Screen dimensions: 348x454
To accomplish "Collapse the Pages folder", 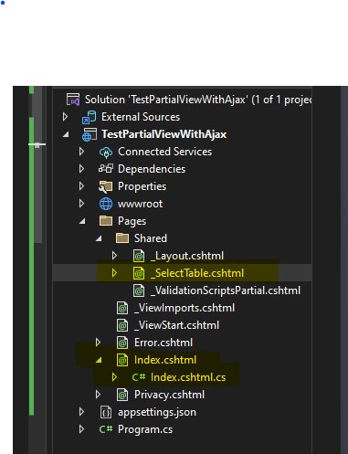I will [82, 221].
